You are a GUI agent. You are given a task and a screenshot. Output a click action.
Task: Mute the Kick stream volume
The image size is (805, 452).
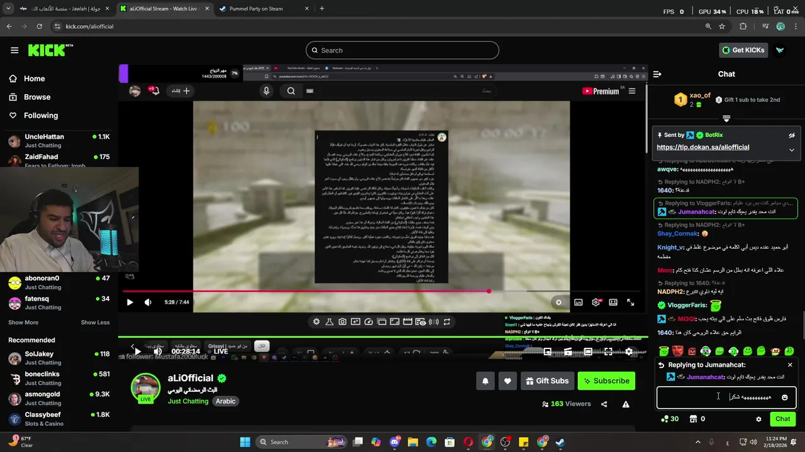pyautogui.click(x=157, y=352)
